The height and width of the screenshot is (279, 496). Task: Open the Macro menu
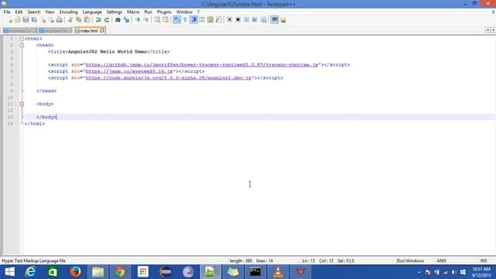(133, 12)
